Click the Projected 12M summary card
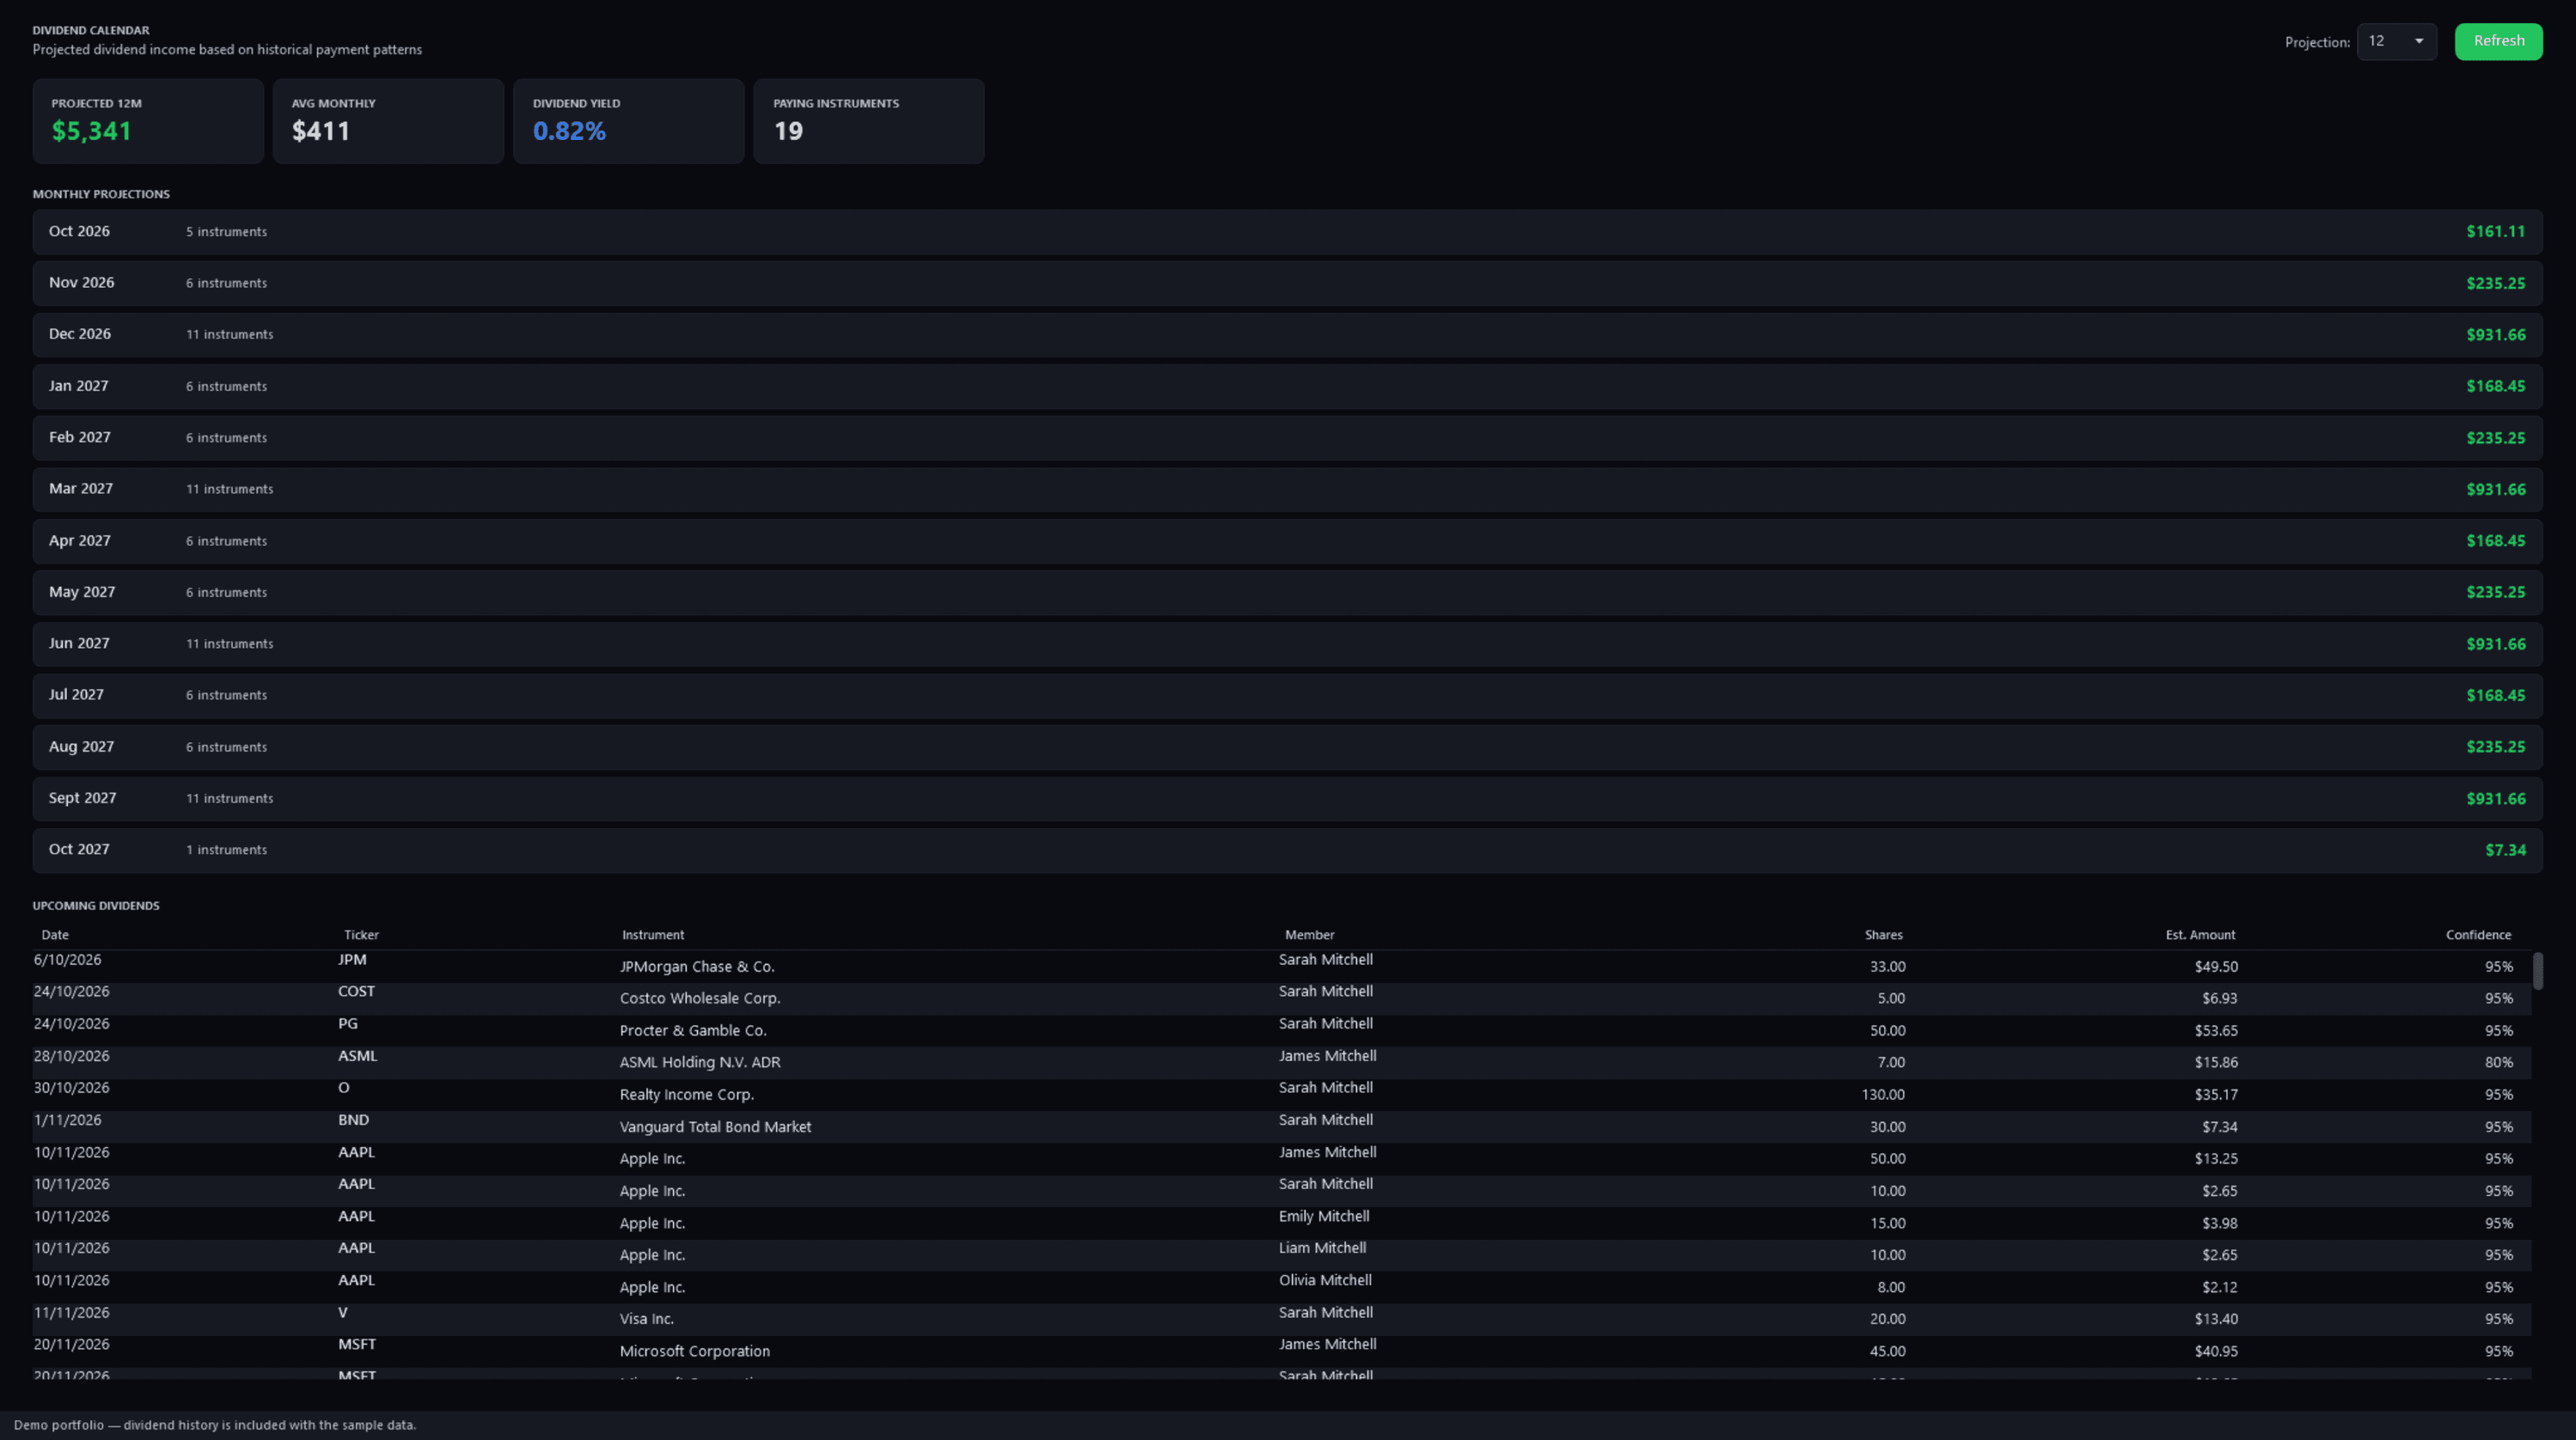This screenshot has height=1440, width=2576. click(x=148, y=121)
